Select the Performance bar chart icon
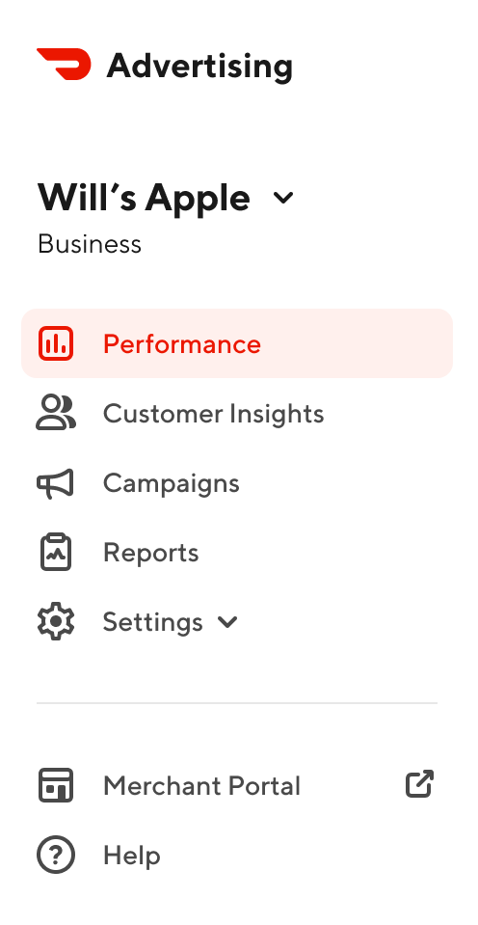The height and width of the screenshot is (925, 478). 56,343
